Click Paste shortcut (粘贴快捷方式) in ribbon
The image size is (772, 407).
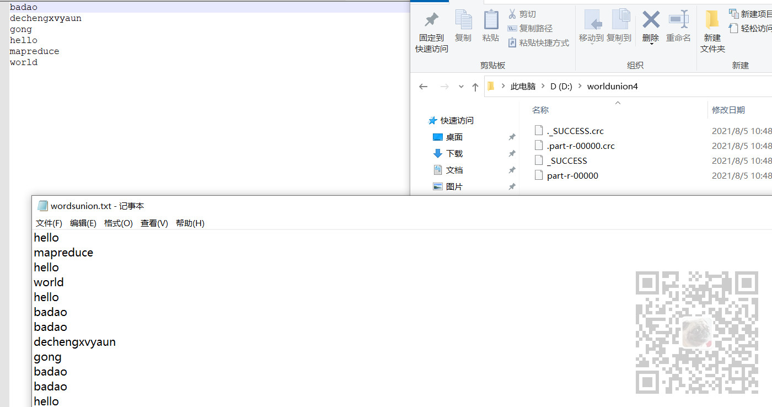point(538,42)
